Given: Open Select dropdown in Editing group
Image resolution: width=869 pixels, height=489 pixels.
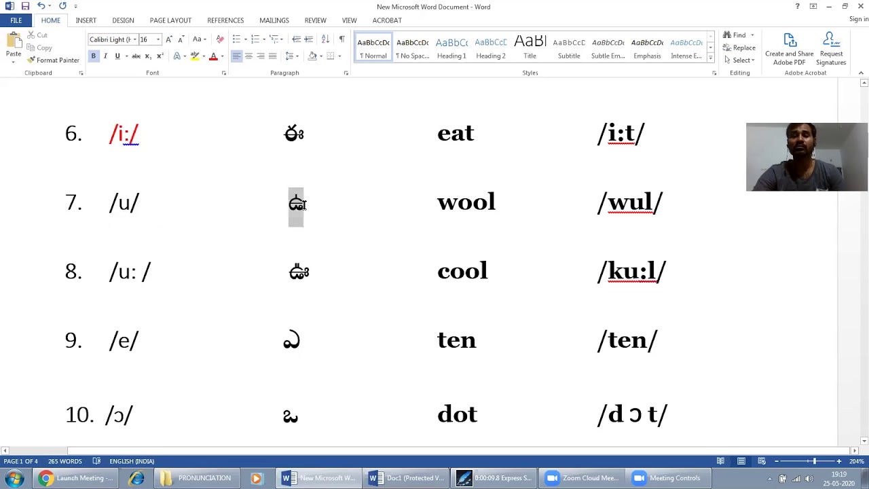Looking at the screenshot, I should point(739,60).
